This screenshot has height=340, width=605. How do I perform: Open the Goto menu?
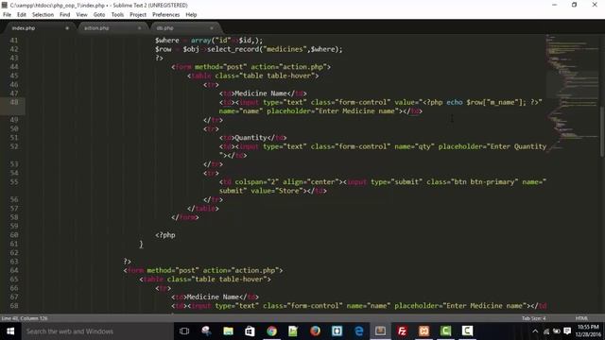(x=99, y=15)
